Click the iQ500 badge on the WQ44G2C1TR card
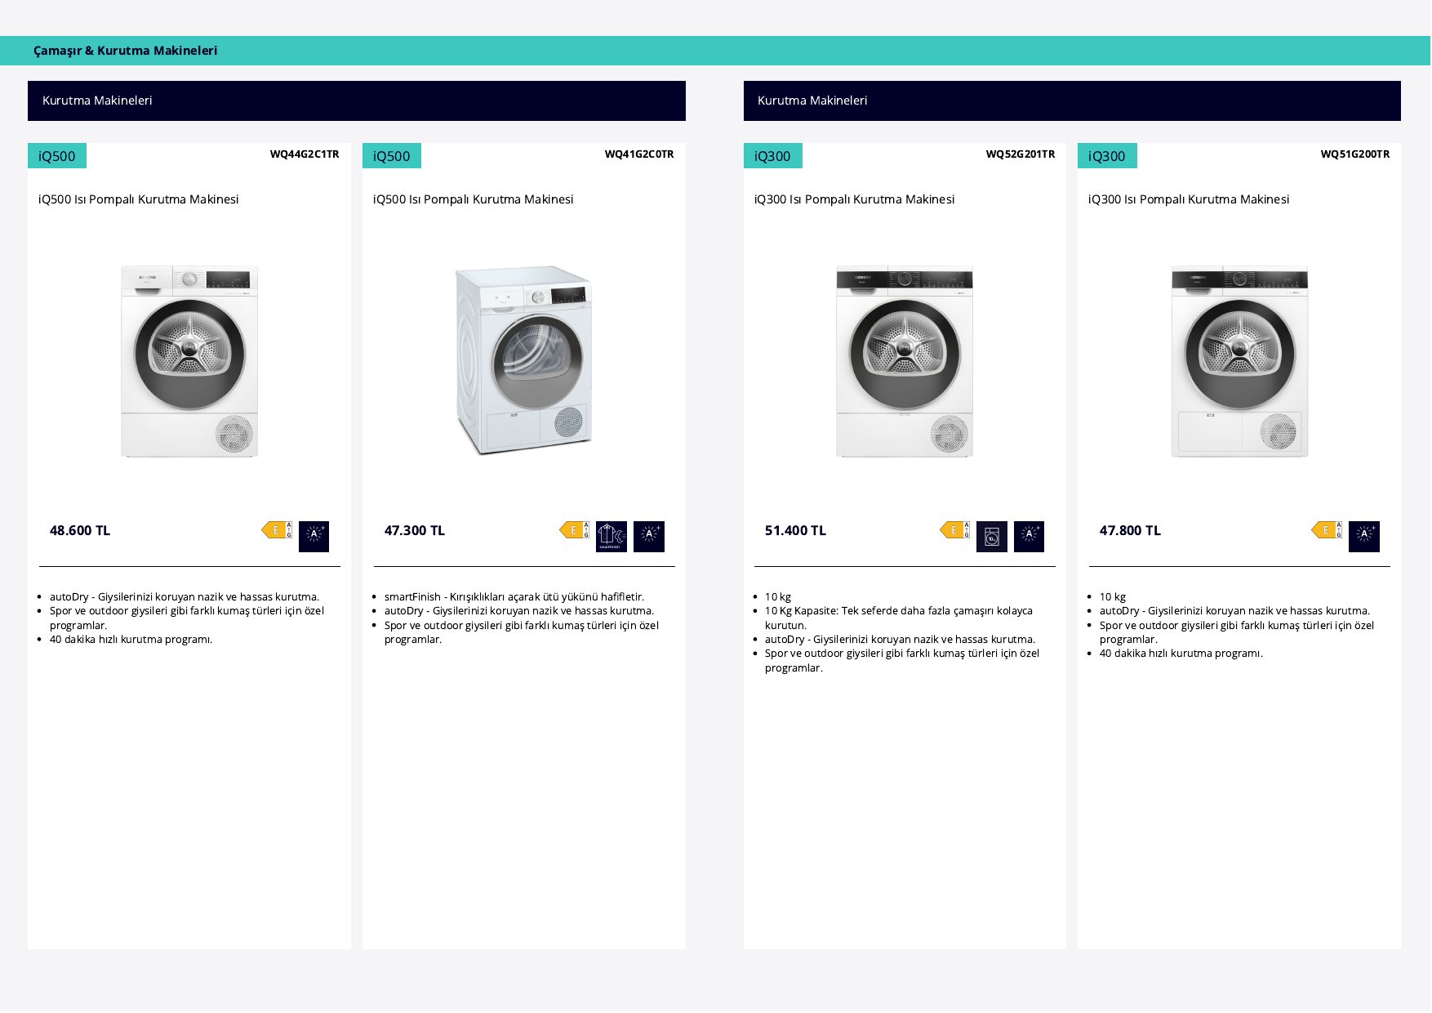This screenshot has height=1013, width=1432. [x=57, y=156]
